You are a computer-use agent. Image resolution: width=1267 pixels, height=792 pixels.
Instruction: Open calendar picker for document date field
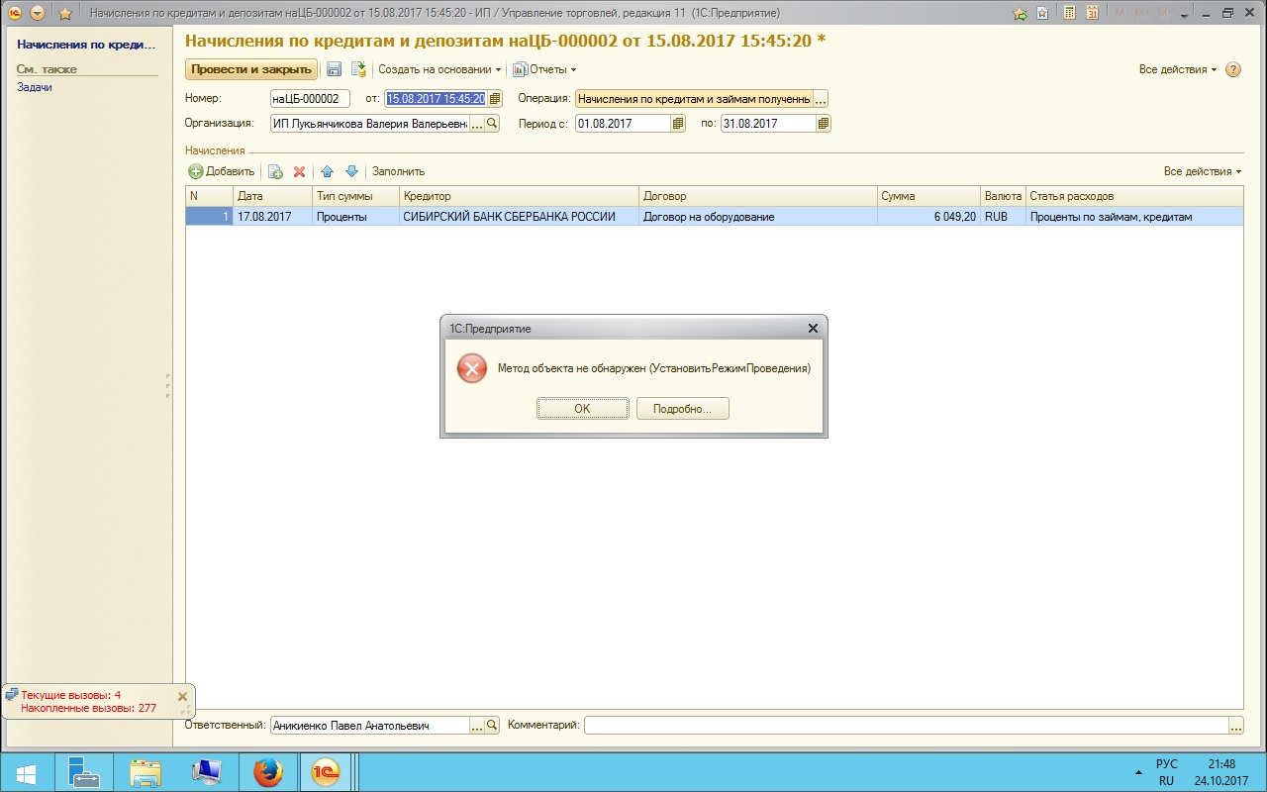pos(495,99)
